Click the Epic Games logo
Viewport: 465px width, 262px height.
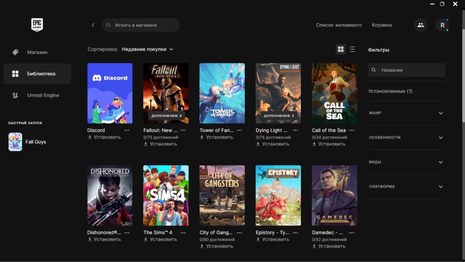coord(37,25)
